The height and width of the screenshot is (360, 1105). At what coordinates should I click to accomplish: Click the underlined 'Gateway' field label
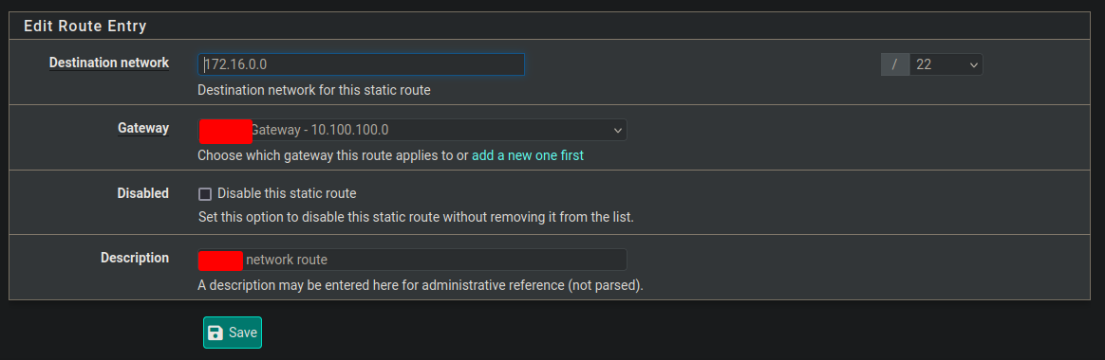[143, 128]
